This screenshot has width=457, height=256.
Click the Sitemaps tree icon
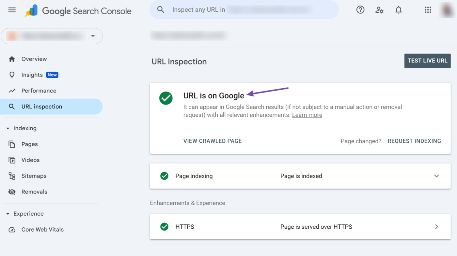pyautogui.click(x=12, y=176)
